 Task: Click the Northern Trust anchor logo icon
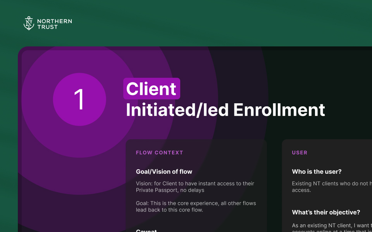(x=29, y=23)
